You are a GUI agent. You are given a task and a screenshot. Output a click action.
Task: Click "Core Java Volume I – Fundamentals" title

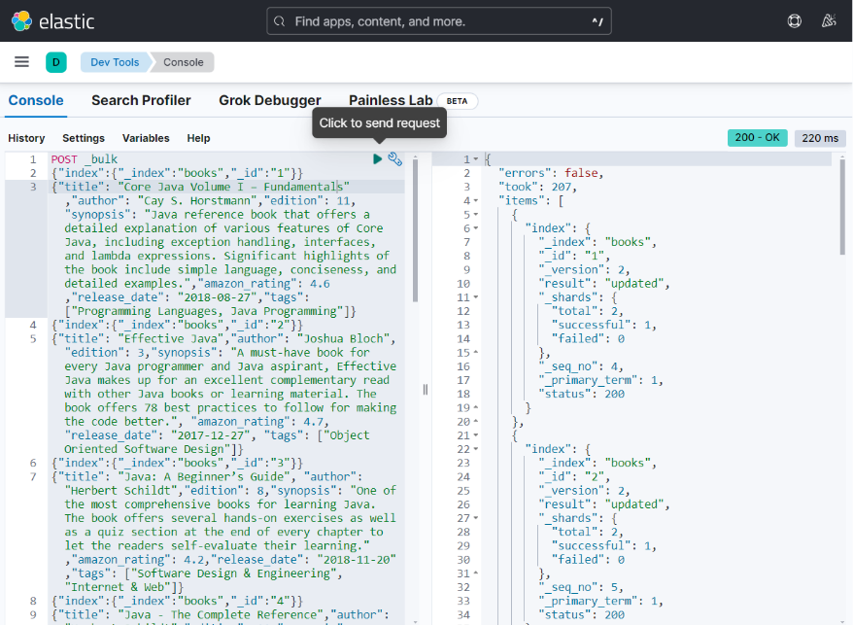click(x=234, y=187)
